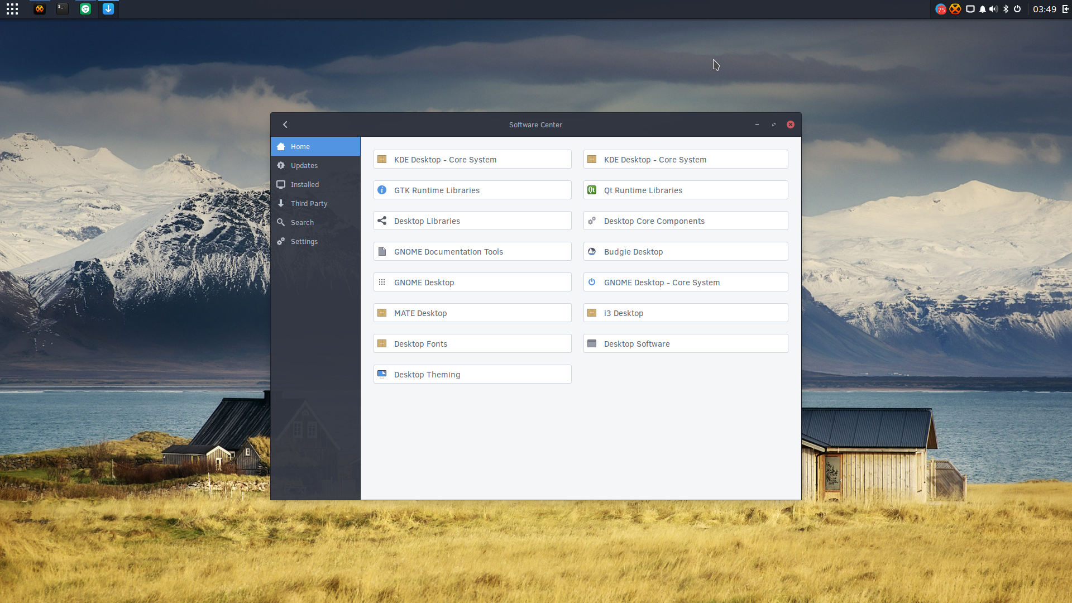Viewport: 1072px width, 603px height.
Task: Open the clock showing 03:49
Action: point(1045,9)
